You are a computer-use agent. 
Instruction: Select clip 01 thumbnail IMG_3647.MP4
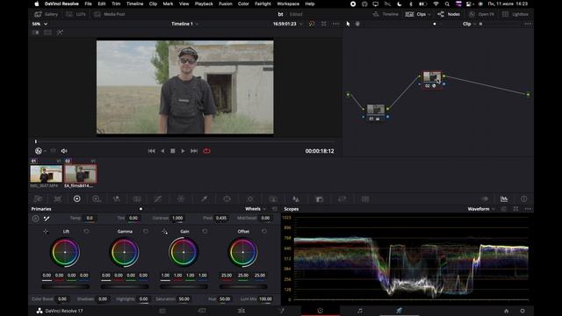[x=47, y=174]
